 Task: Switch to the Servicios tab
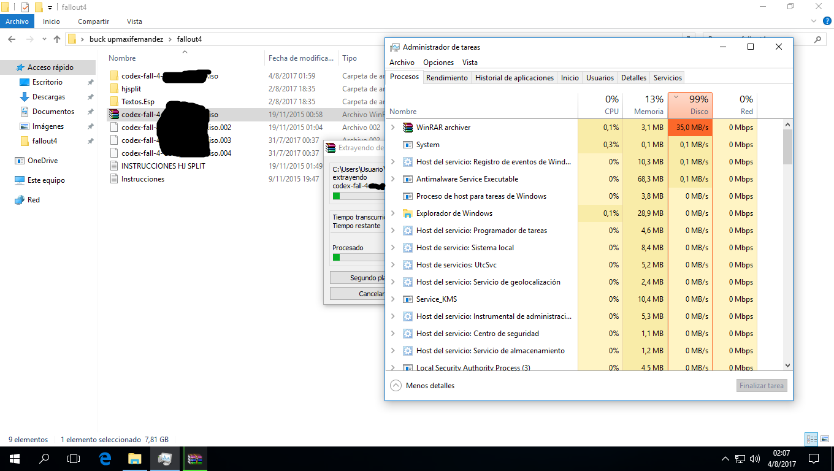[667, 78]
